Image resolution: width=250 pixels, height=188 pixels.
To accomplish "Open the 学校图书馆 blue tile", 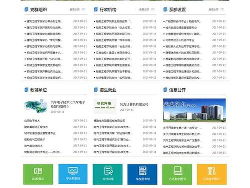I will 142,174.
